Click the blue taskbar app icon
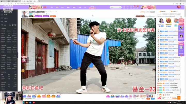 (x=30, y=102)
